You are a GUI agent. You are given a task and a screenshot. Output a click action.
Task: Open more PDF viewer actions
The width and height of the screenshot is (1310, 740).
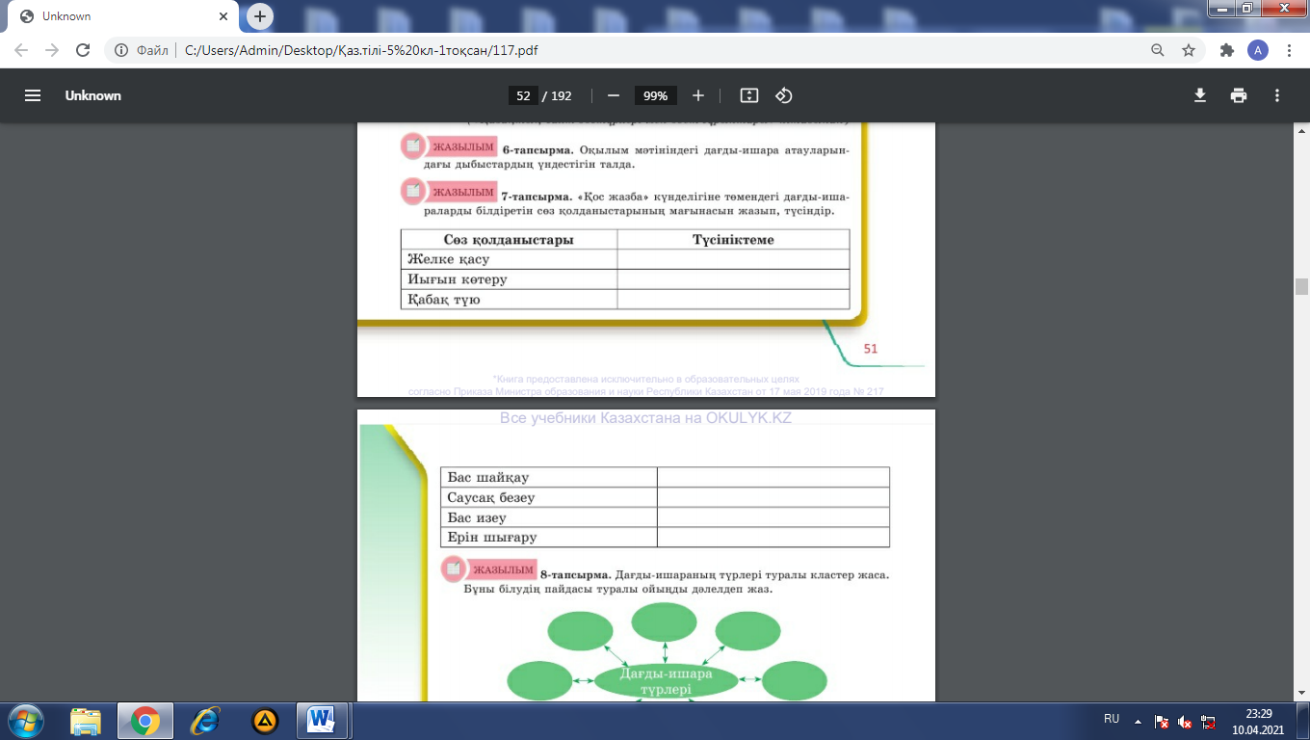pyautogui.click(x=1277, y=95)
